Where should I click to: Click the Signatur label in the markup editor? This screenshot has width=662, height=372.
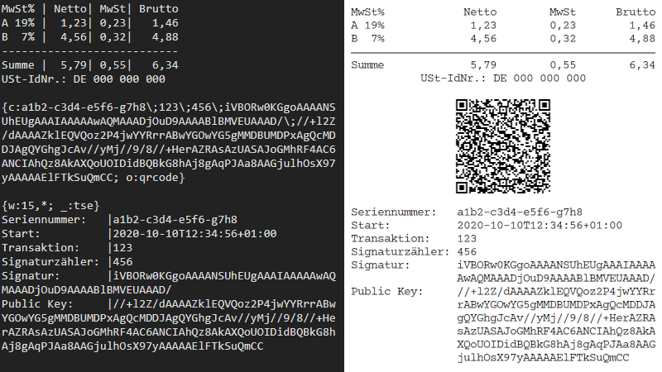tap(31, 276)
